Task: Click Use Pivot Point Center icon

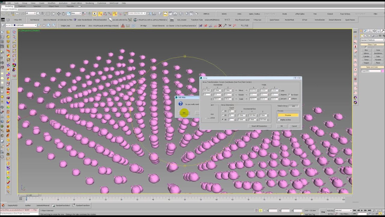Action: (83, 13)
